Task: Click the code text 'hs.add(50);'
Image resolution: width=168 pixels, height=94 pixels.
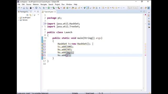Action: [65, 49]
